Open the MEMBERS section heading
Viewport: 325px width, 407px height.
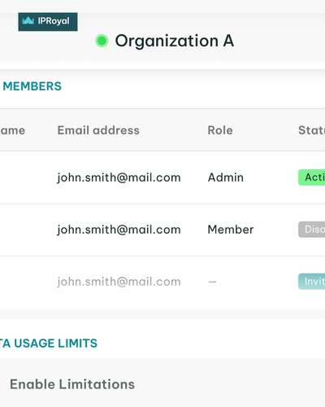[x=32, y=86]
